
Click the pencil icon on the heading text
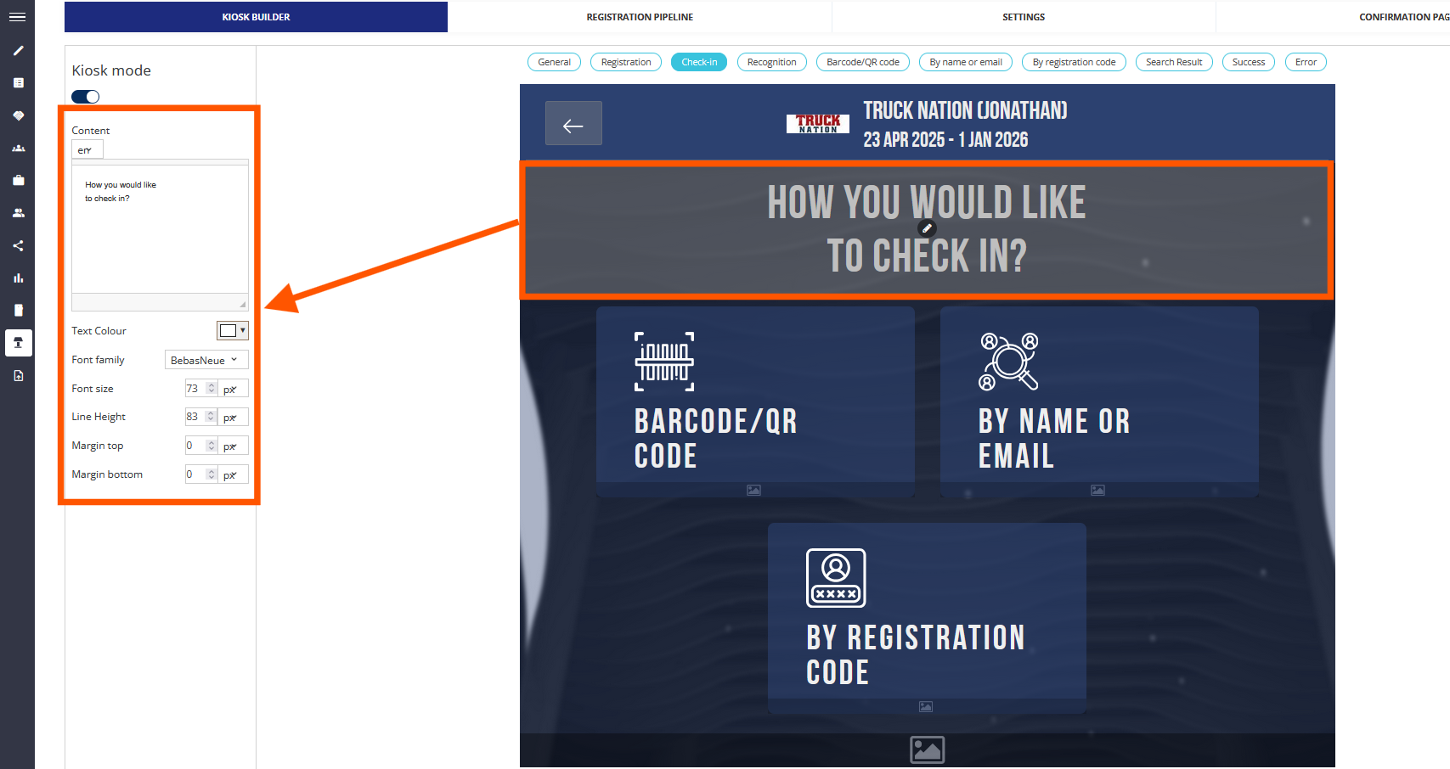point(928,228)
